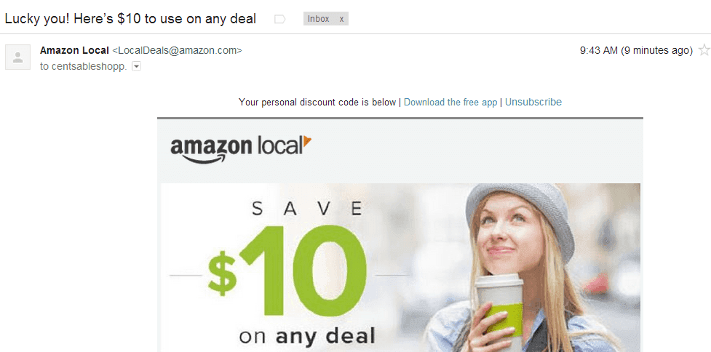Click the SAVE heading in banner
711x352 pixels.
(307, 209)
